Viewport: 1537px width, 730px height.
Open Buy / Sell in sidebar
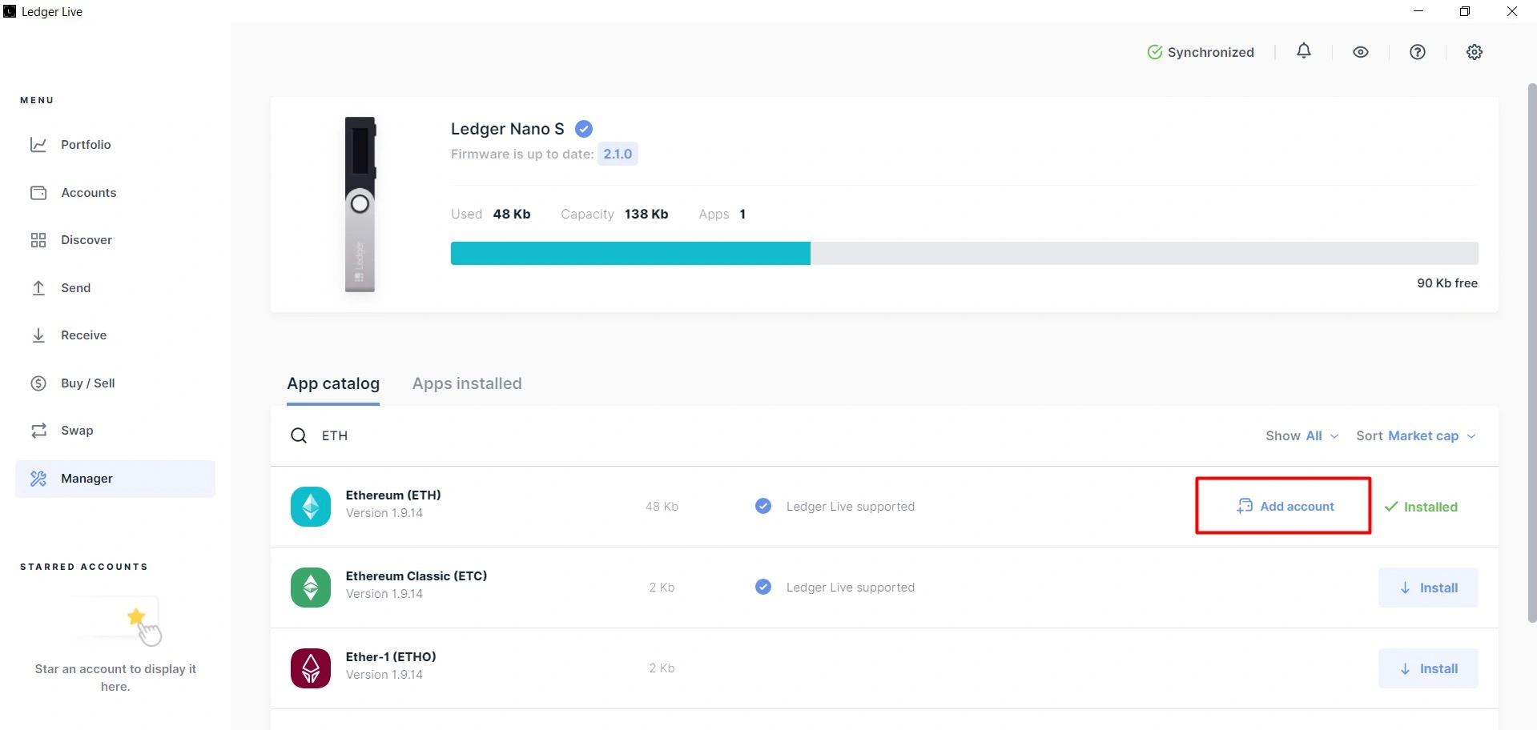pyautogui.click(x=115, y=383)
